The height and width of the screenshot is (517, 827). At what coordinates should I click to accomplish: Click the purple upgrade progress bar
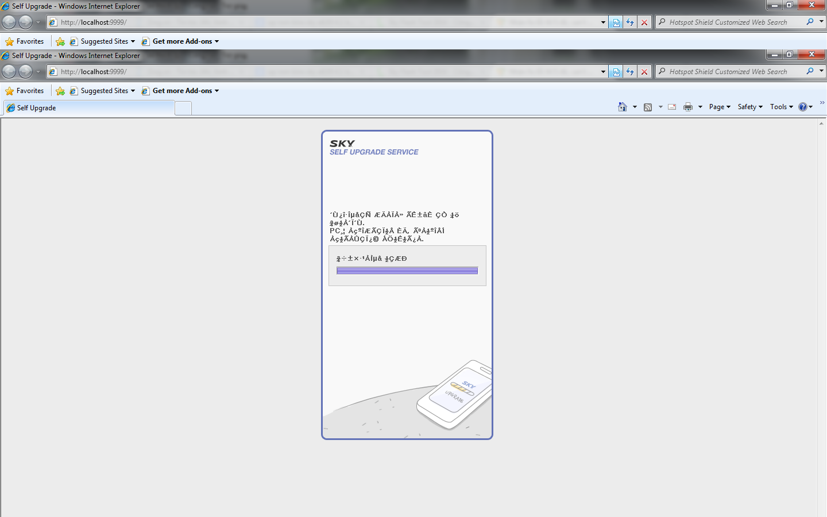coord(407,271)
